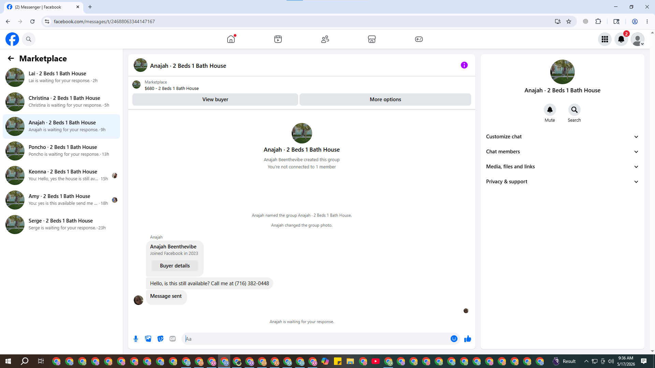
Task: Expand the Chat members section
Action: pyautogui.click(x=562, y=152)
